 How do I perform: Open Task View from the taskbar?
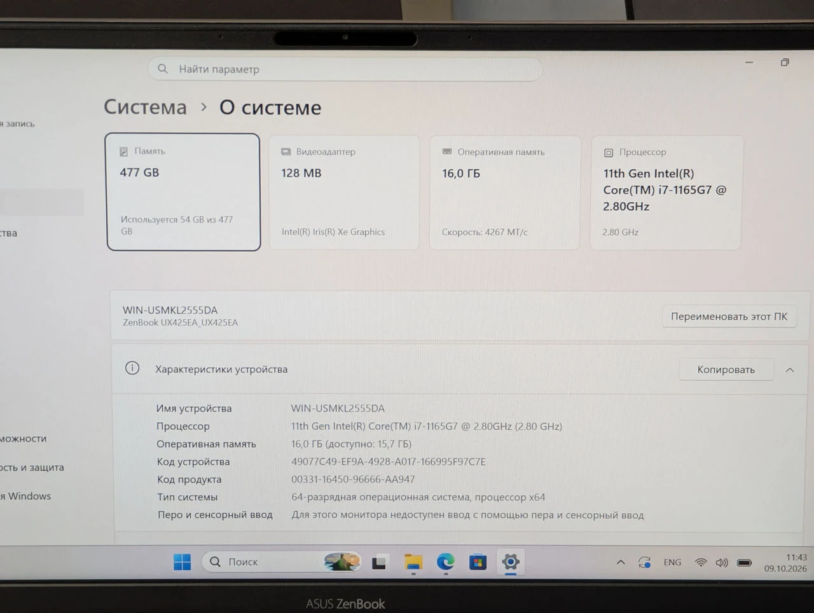click(x=380, y=562)
